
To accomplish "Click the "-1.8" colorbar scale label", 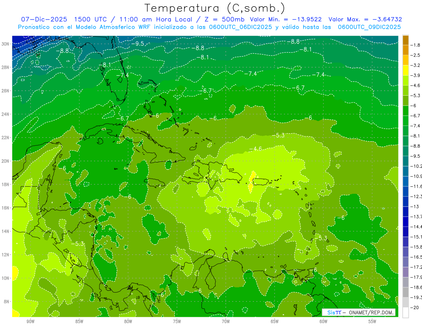I will pyautogui.click(x=416, y=45).
